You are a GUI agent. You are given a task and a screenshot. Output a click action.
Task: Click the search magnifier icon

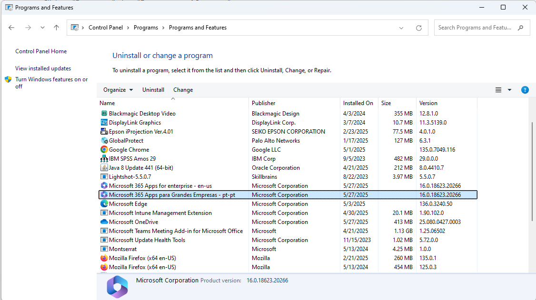pos(520,28)
